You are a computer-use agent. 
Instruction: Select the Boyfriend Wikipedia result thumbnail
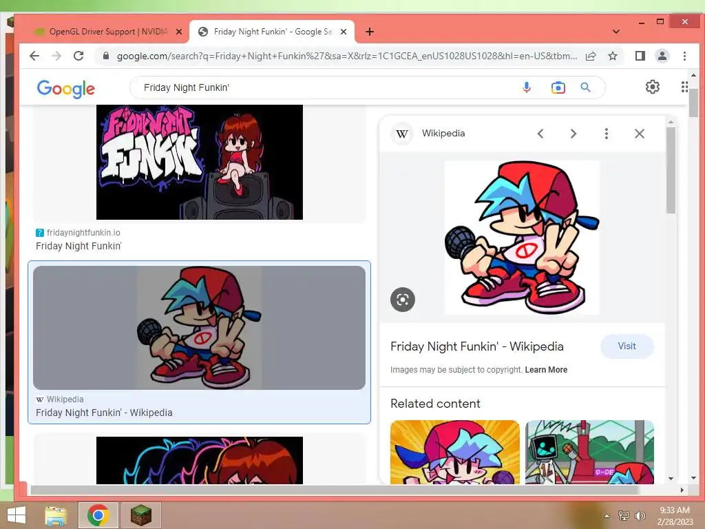[x=199, y=327]
